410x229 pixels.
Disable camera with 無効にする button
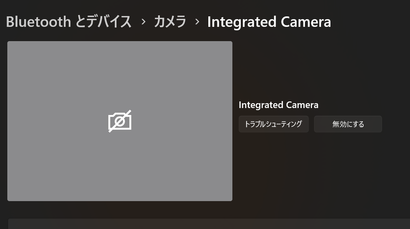pos(348,124)
